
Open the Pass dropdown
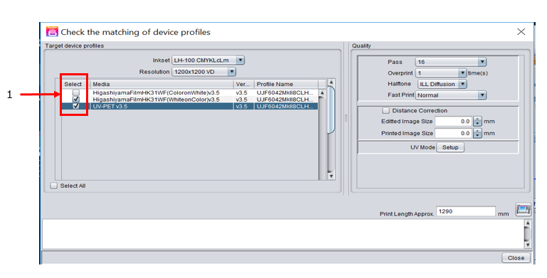(x=451, y=62)
